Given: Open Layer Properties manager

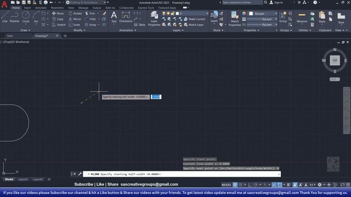Looking at the screenshot, I should [154, 19].
